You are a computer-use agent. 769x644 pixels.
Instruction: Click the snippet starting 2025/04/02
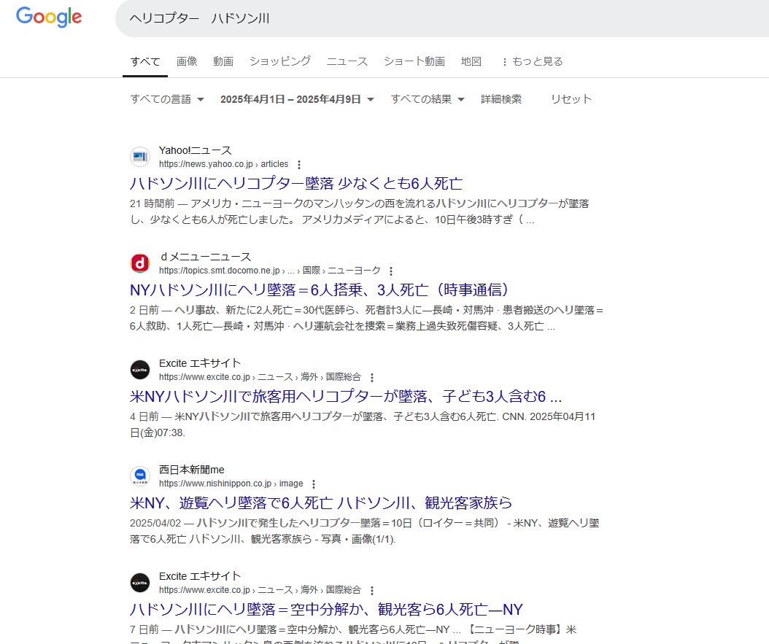coord(364,531)
